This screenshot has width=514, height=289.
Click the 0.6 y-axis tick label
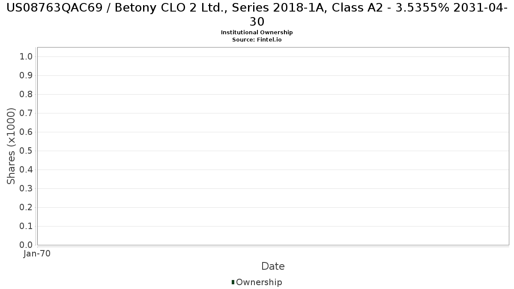pos(26,132)
